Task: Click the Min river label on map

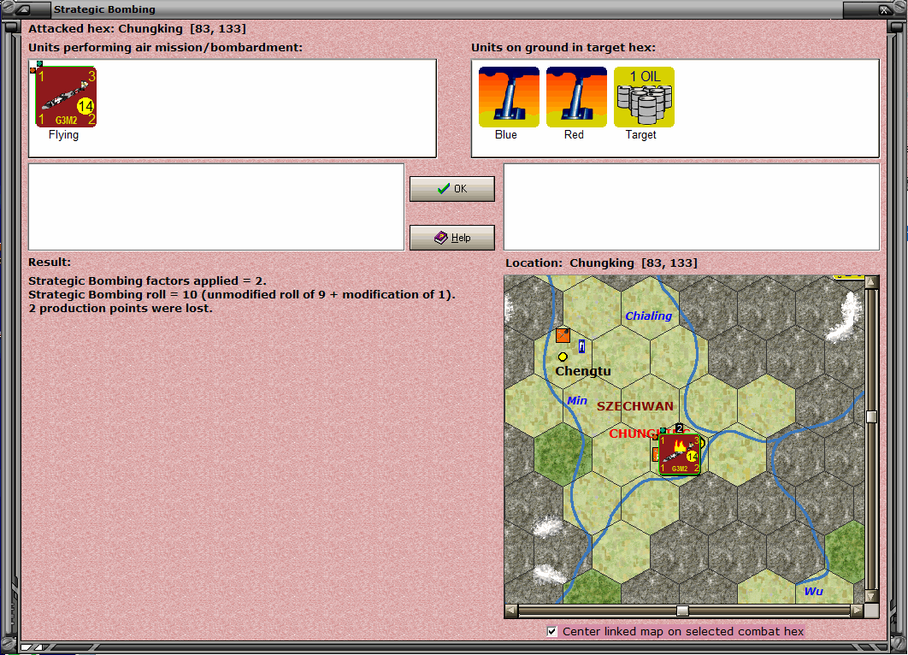Action: [577, 400]
